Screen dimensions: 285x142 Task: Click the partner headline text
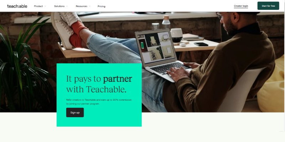click(99, 84)
